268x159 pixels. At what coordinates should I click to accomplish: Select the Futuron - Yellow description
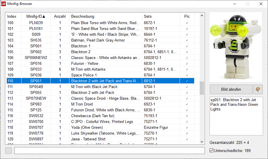coord(85,63)
